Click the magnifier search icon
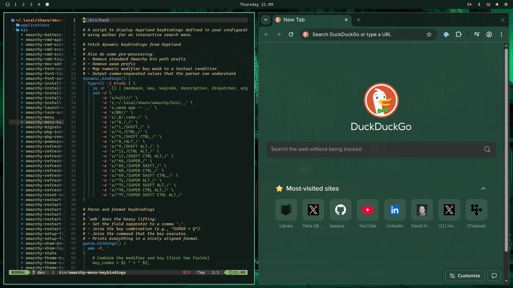Screen dimensions: 513x288 point(487,149)
